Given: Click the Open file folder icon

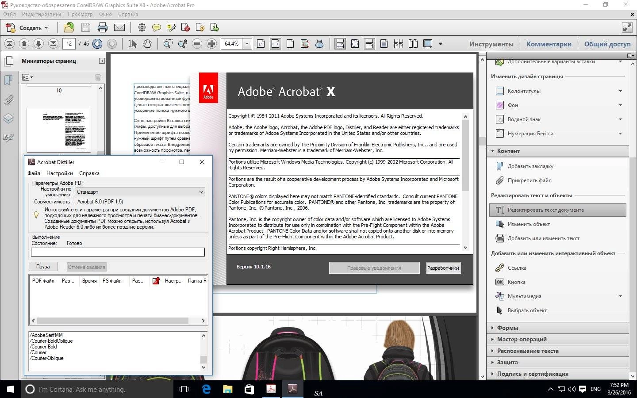Looking at the screenshot, I should (x=69, y=27).
